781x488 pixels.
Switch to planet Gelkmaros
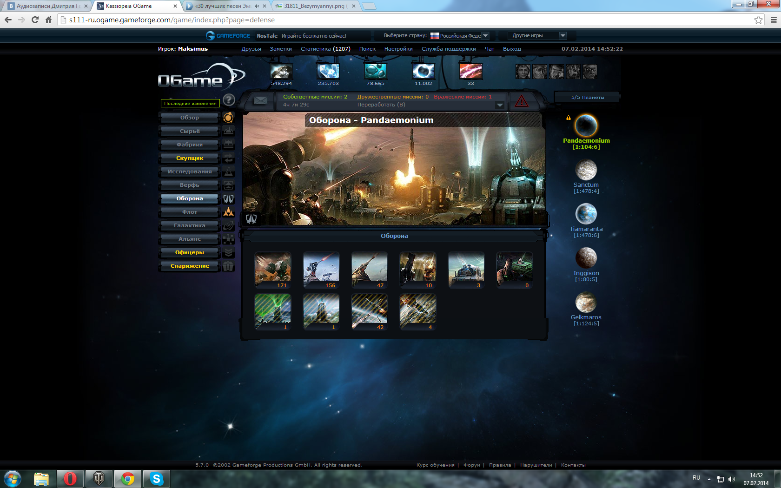point(586,309)
